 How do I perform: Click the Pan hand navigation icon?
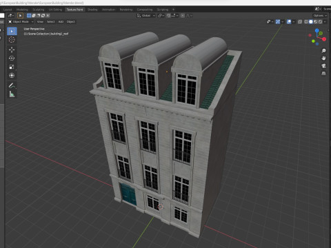323,58
